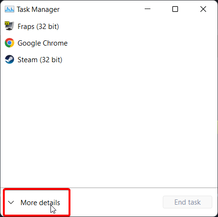Click footer space left of End task
The height and width of the screenshot is (217, 218).
[116, 202]
